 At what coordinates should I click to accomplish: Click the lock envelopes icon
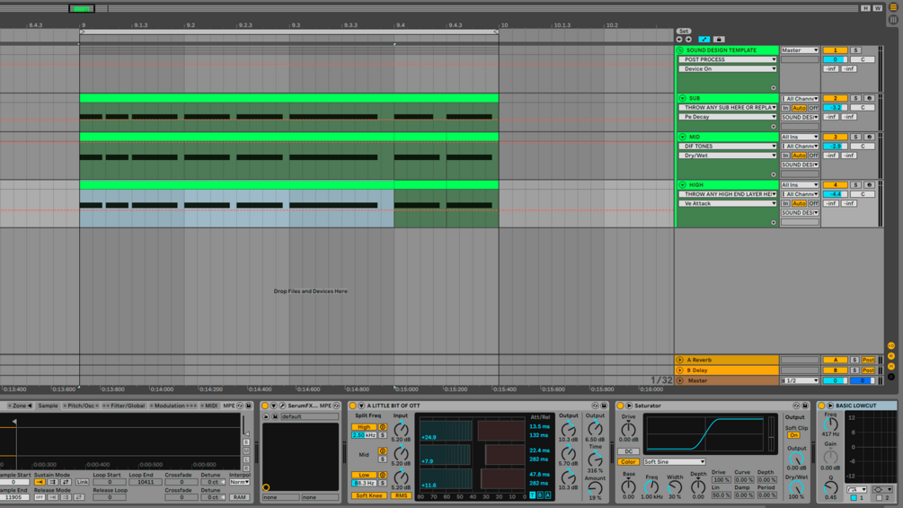pyautogui.click(x=719, y=40)
